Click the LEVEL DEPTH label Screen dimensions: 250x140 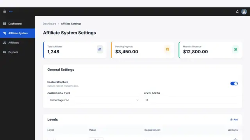coord(152,93)
